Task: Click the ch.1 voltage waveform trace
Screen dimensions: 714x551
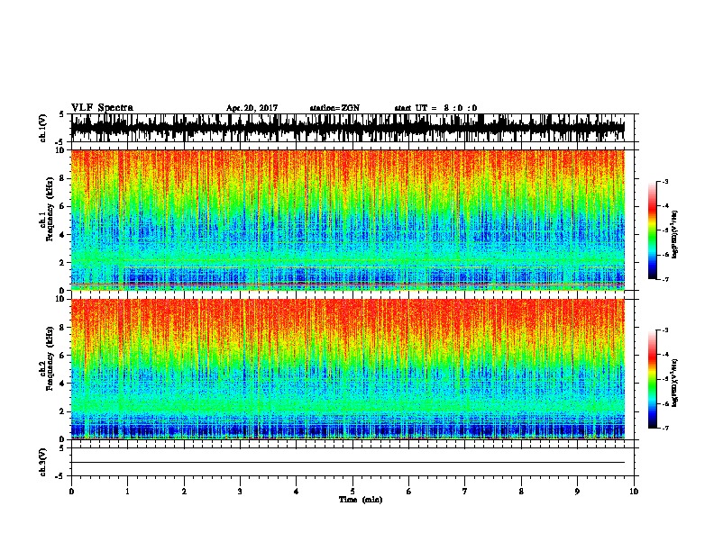Action: pyautogui.click(x=348, y=128)
